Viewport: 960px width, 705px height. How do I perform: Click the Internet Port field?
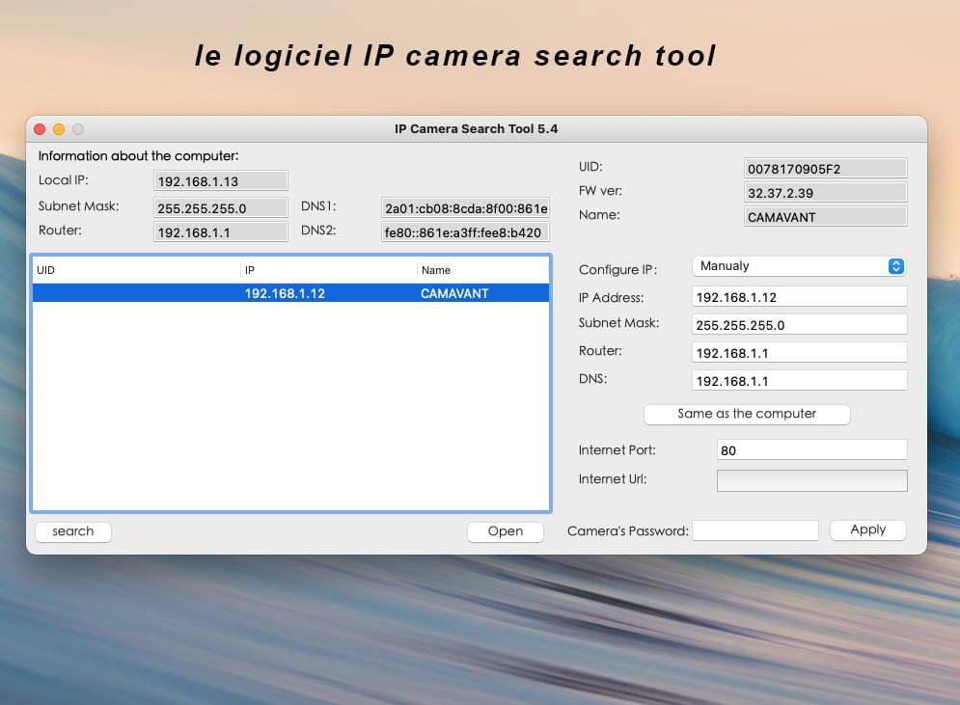tap(811, 450)
